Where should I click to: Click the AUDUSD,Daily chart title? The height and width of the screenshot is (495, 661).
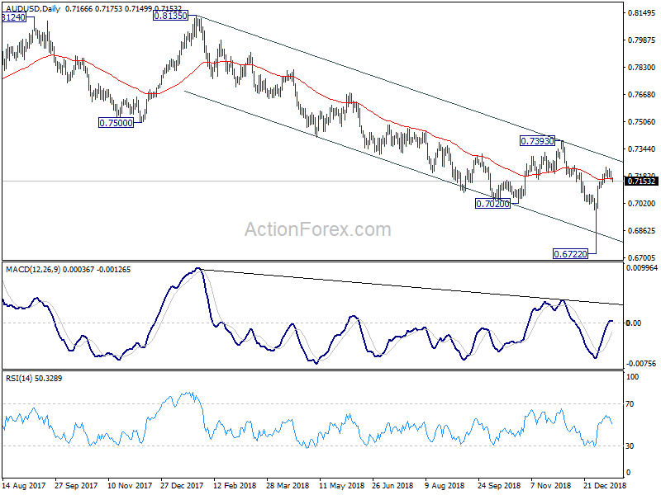coord(33,8)
